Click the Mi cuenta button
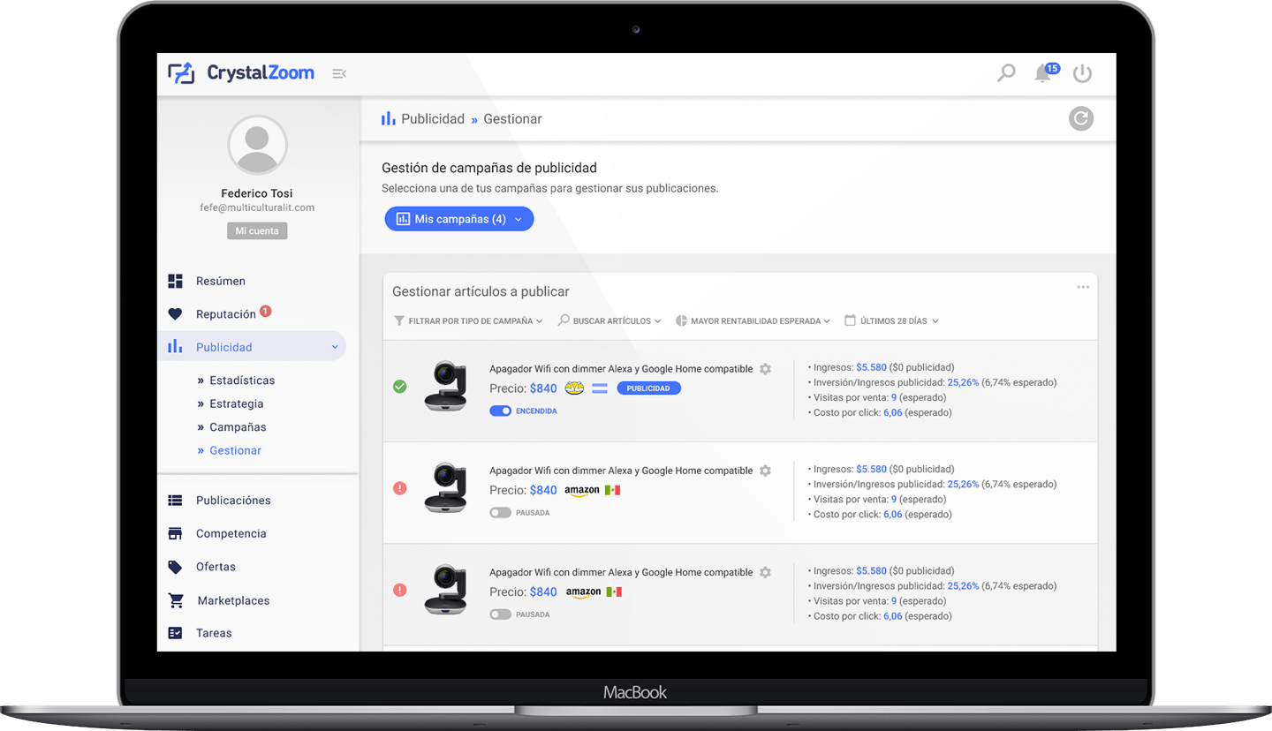 [257, 231]
